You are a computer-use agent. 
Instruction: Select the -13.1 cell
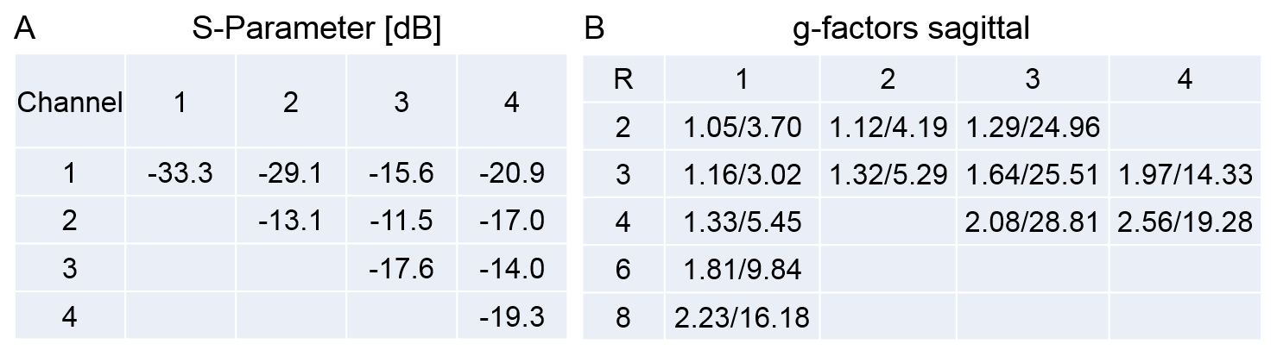click(x=290, y=222)
